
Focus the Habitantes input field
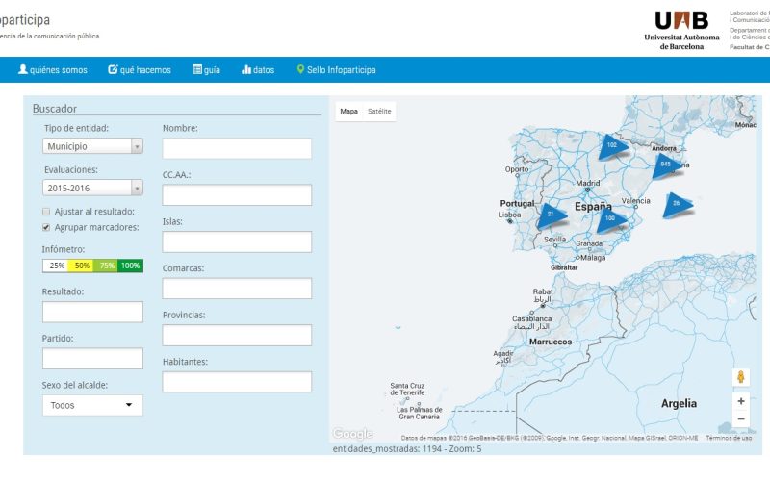237,382
